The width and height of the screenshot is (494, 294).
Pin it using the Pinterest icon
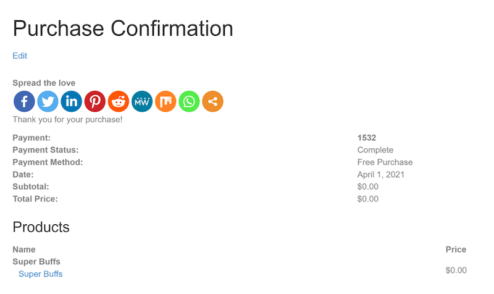[x=95, y=101]
